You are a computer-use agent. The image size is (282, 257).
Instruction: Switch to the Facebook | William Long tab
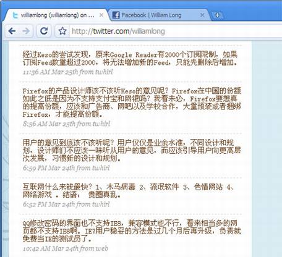pyautogui.click(x=152, y=15)
